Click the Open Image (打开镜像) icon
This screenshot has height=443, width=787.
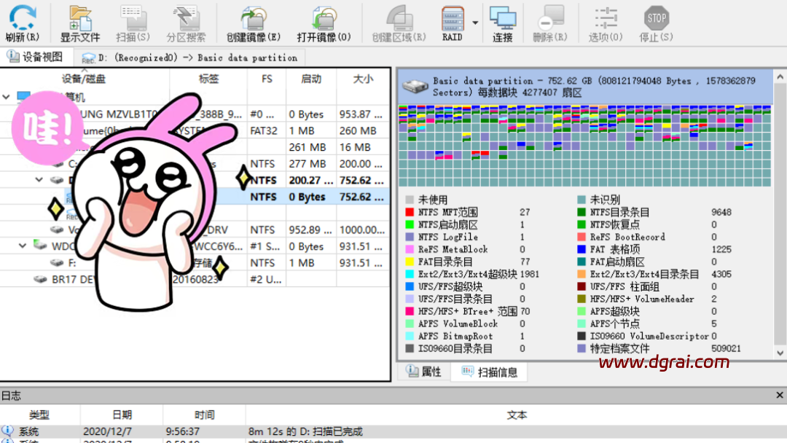coord(324,18)
